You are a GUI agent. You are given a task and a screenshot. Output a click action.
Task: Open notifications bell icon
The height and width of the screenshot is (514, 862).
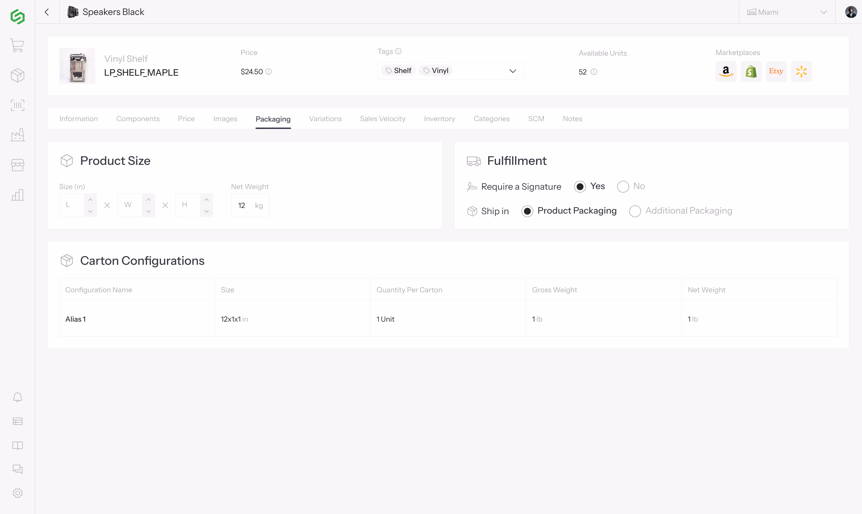point(17,397)
